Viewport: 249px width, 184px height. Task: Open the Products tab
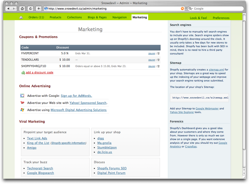[x=55, y=17]
